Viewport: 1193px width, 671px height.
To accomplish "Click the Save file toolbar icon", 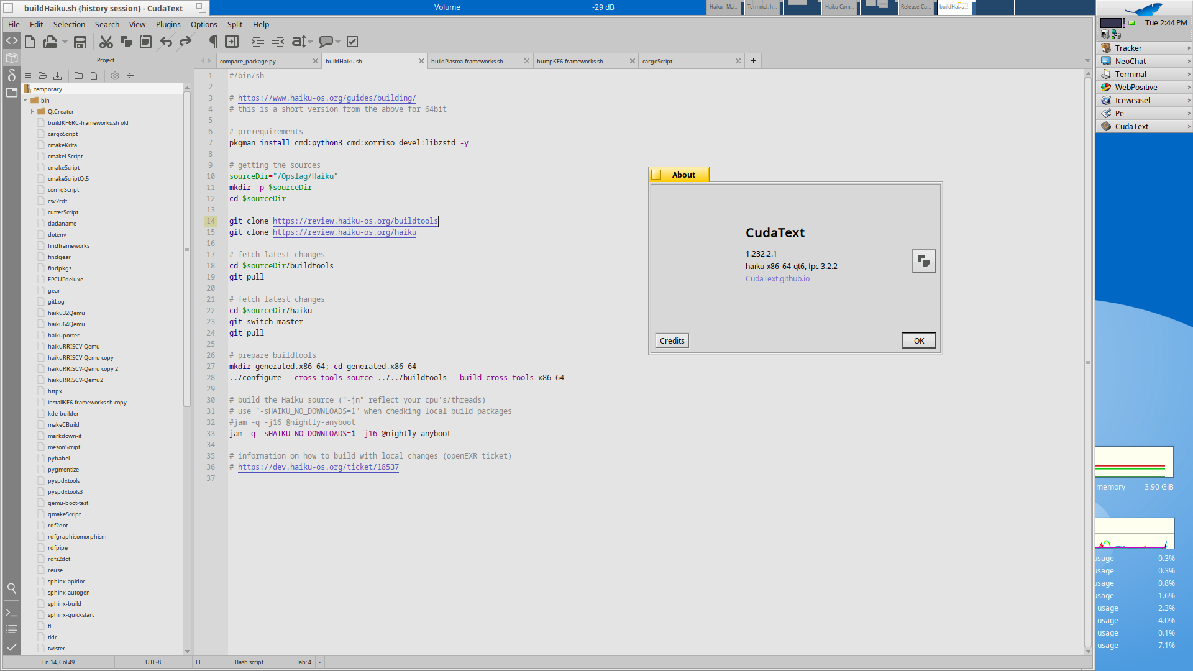I will click(80, 42).
